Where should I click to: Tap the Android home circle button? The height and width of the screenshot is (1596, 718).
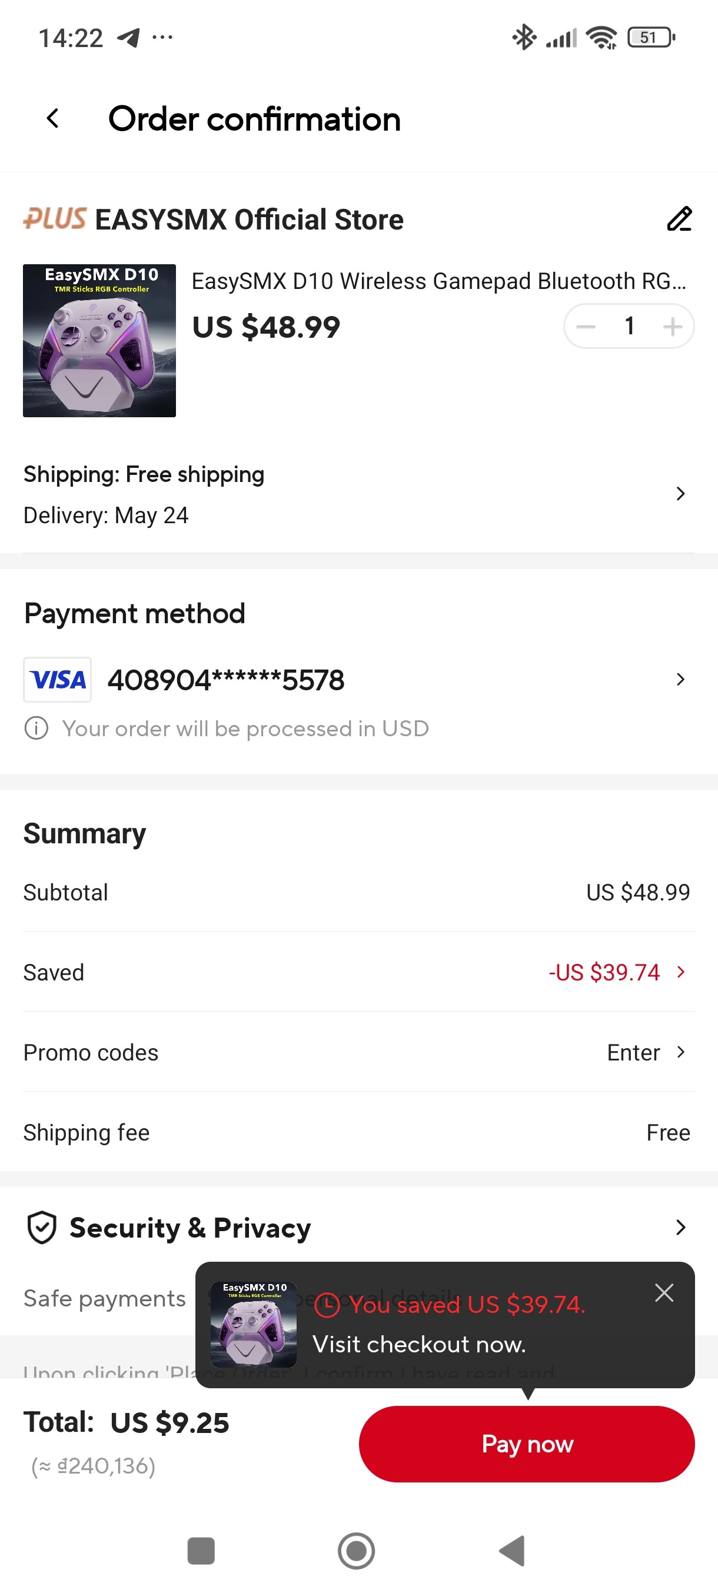tap(356, 1551)
